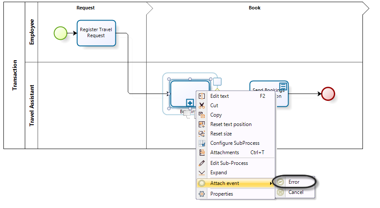Click the sub-process plus marker icon
The image size is (380, 208).
[190, 103]
